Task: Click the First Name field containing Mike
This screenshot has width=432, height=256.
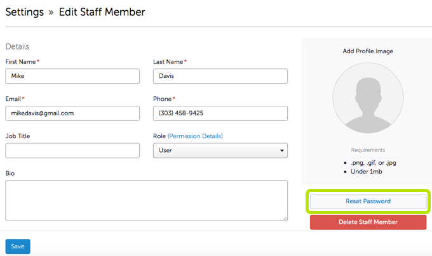Action: pos(72,76)
